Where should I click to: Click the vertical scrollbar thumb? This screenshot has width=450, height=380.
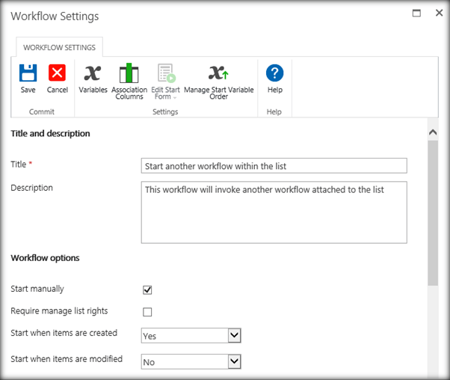[432, 209]
